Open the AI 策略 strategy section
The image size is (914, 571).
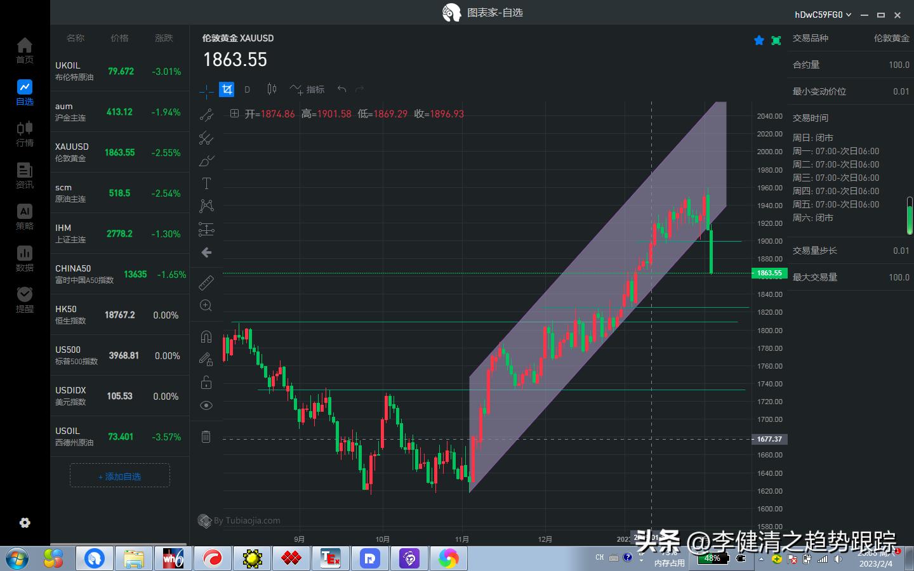(25, 217)
